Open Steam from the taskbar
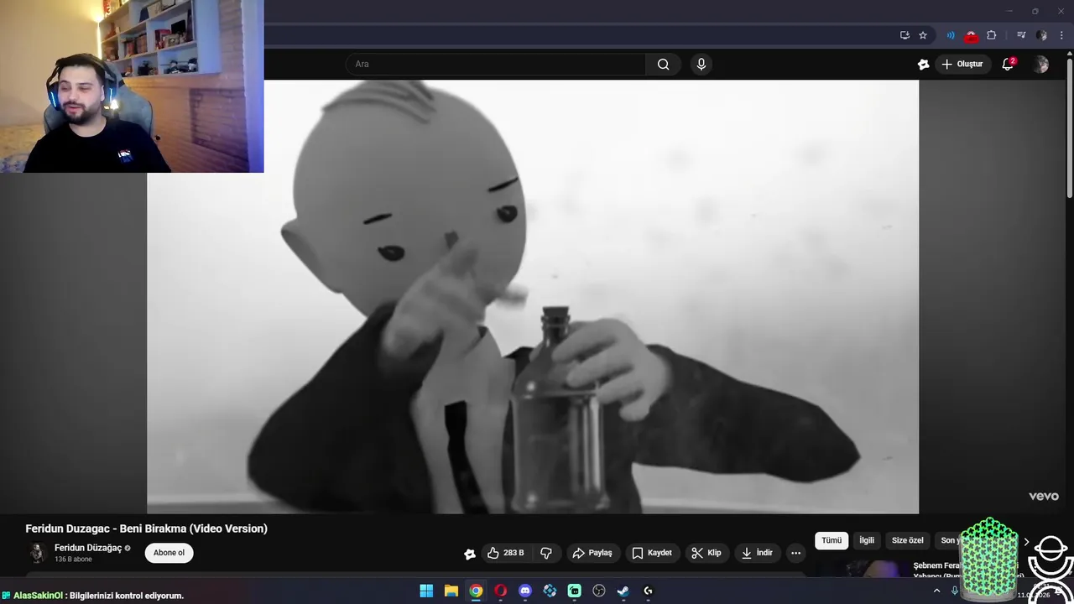 [623, 591]
